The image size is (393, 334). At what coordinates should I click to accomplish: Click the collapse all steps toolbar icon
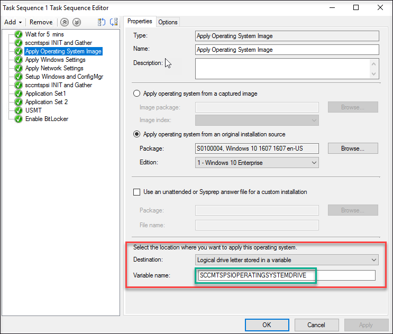(x=113, y=22)
